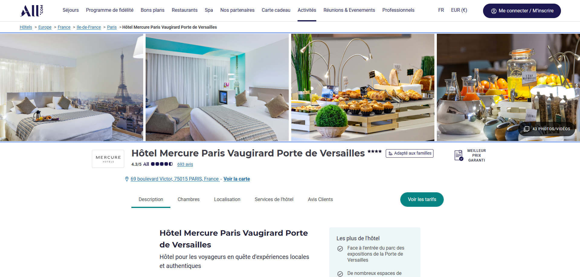Open the EUR (€) currency selector
The height and width of the screenshot is (277, 580).
click(x=459, y=10)
